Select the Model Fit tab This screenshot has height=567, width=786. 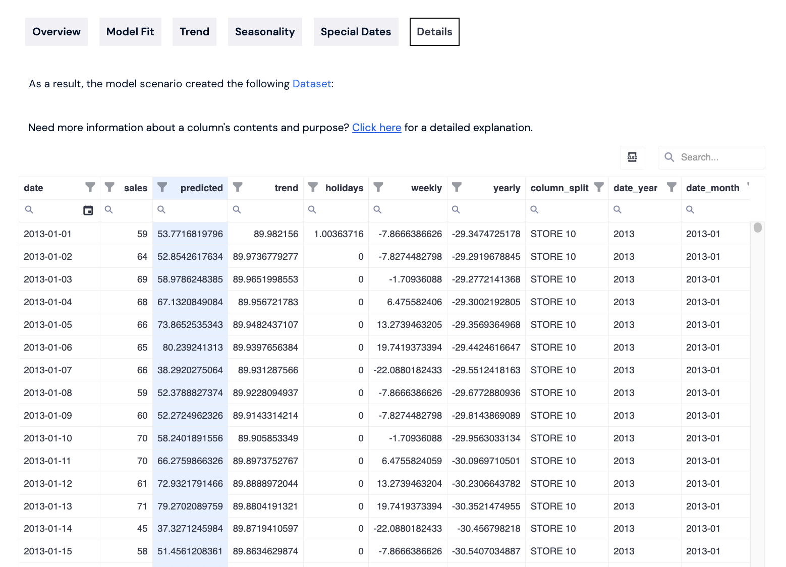click(x=130, y=32)
